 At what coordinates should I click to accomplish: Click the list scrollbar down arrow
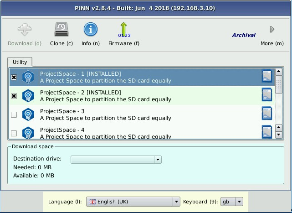(x=279, y=135)
